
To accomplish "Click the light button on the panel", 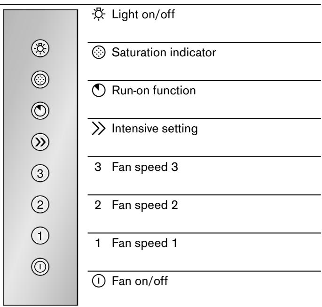I will [x=40, y=48].
